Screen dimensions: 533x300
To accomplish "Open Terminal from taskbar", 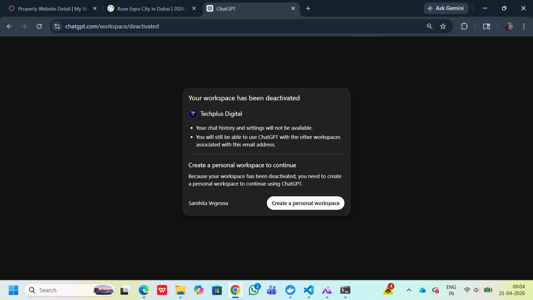I will point(345,290).
